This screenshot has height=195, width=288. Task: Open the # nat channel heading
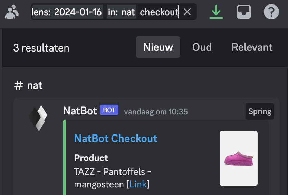28,85
